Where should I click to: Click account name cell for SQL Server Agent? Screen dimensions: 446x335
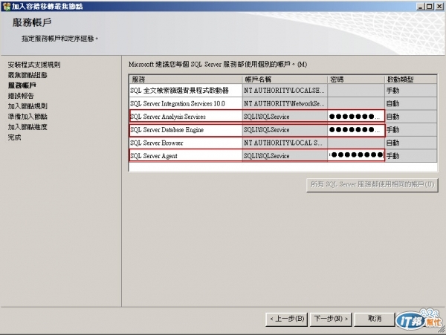(x=285, y=155)
